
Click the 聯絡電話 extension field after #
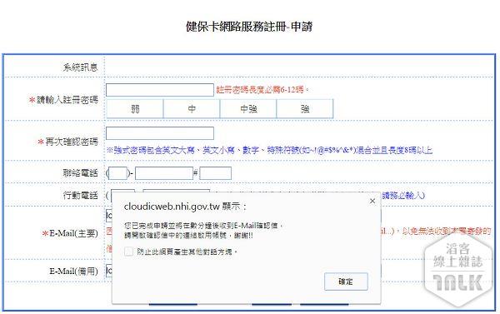(215, 173)
